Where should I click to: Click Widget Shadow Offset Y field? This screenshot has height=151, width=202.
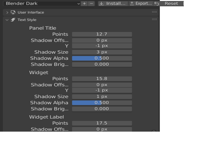[102, 90]
